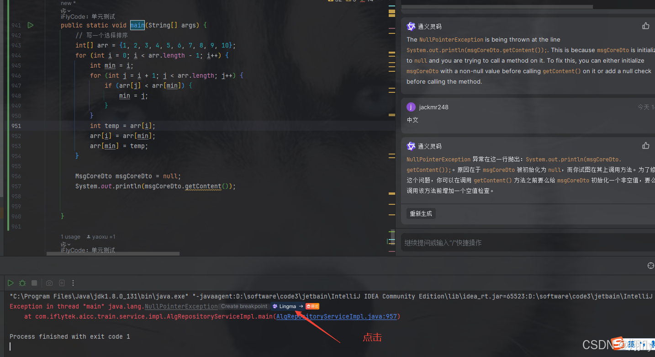This screenshot has width=655, height=357.
Task: Click 'getContent' on line 957
Action: (x=203, y=186)
